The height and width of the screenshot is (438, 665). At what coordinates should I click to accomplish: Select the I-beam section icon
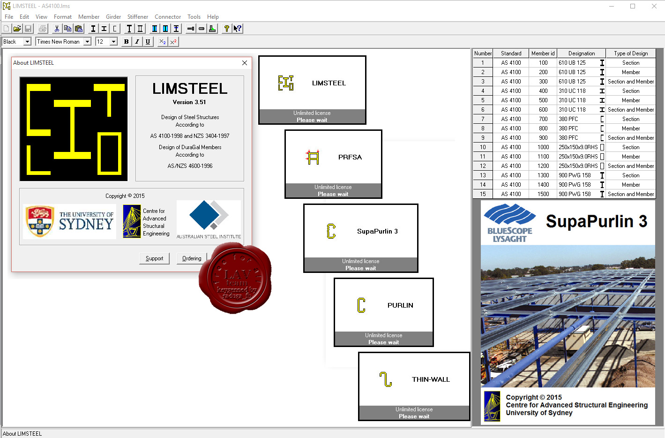click(x=93, y=29)
